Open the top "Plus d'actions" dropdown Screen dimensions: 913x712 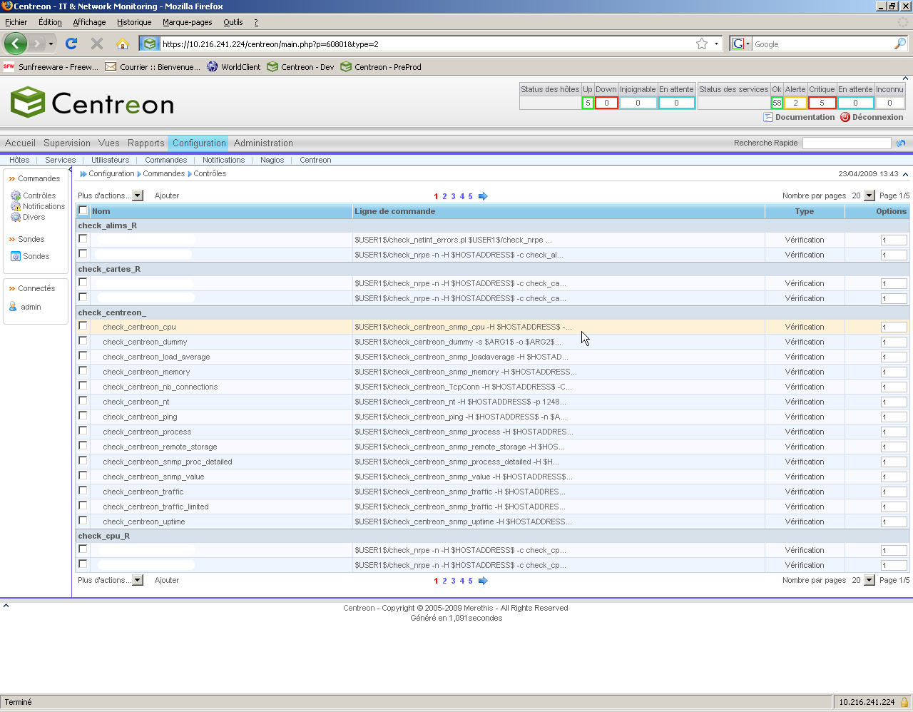point(138,195)
